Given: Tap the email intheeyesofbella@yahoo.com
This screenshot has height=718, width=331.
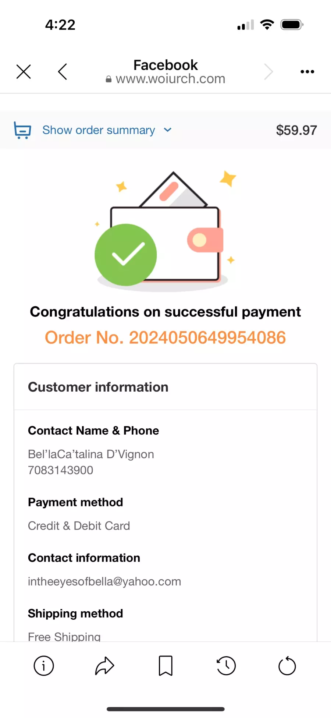Looking at the screenshot, I should pyautogui.click(x=104, y=581).
